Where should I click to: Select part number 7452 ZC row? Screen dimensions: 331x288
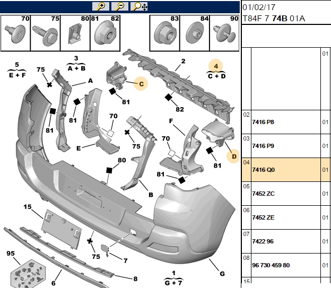286,194
